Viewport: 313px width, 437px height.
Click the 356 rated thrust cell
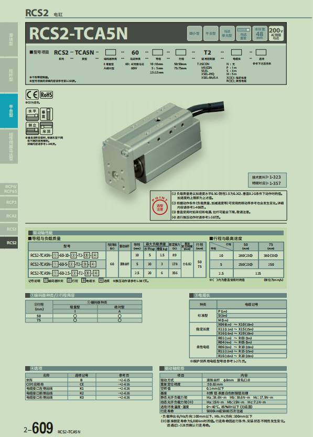(175, 273)
